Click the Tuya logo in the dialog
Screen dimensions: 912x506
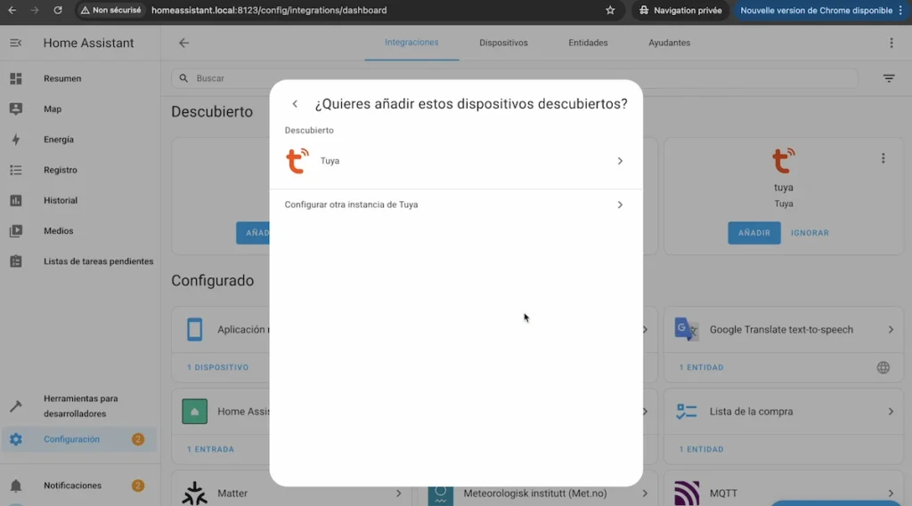(x=297, y=161)
